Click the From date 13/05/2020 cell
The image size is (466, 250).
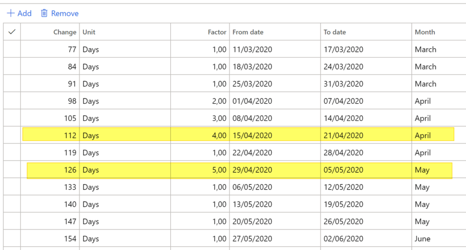pos(275,204)
